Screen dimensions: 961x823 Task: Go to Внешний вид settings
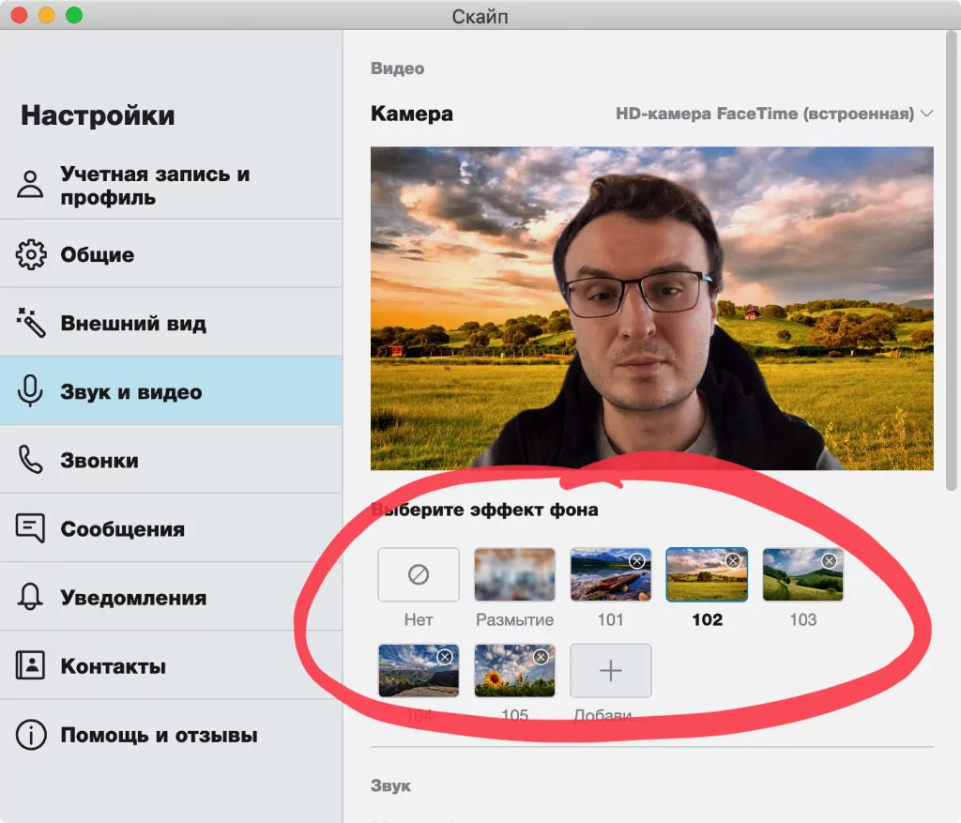coord(171,322)
